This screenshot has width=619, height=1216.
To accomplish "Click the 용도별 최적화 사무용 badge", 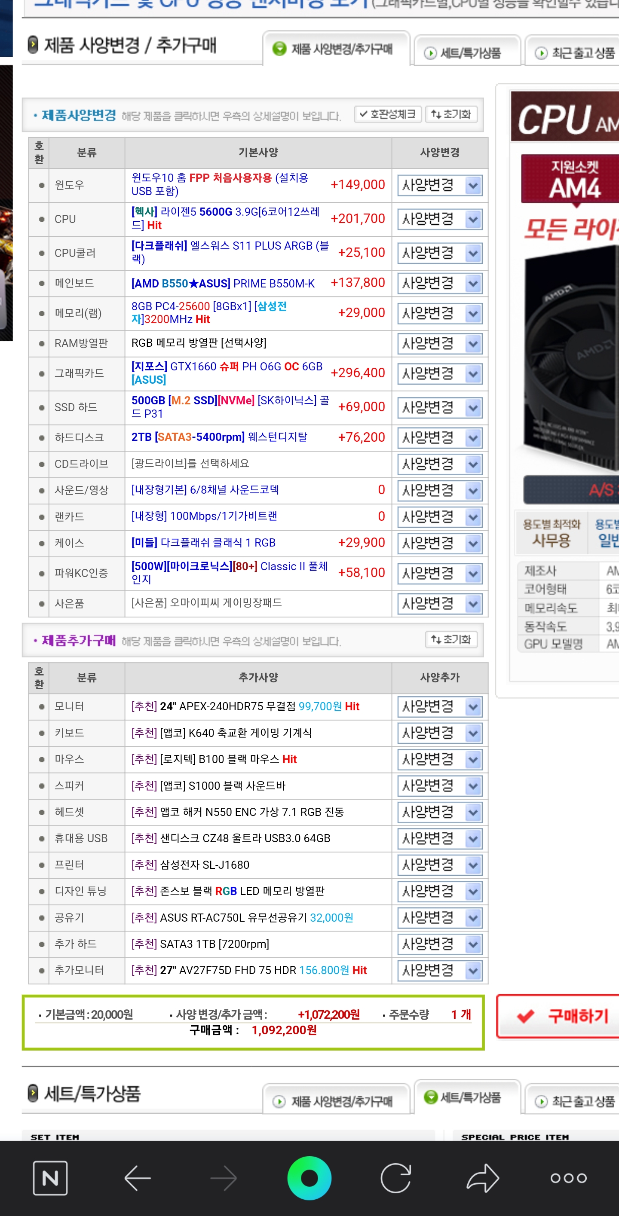I will click(551, 533).
